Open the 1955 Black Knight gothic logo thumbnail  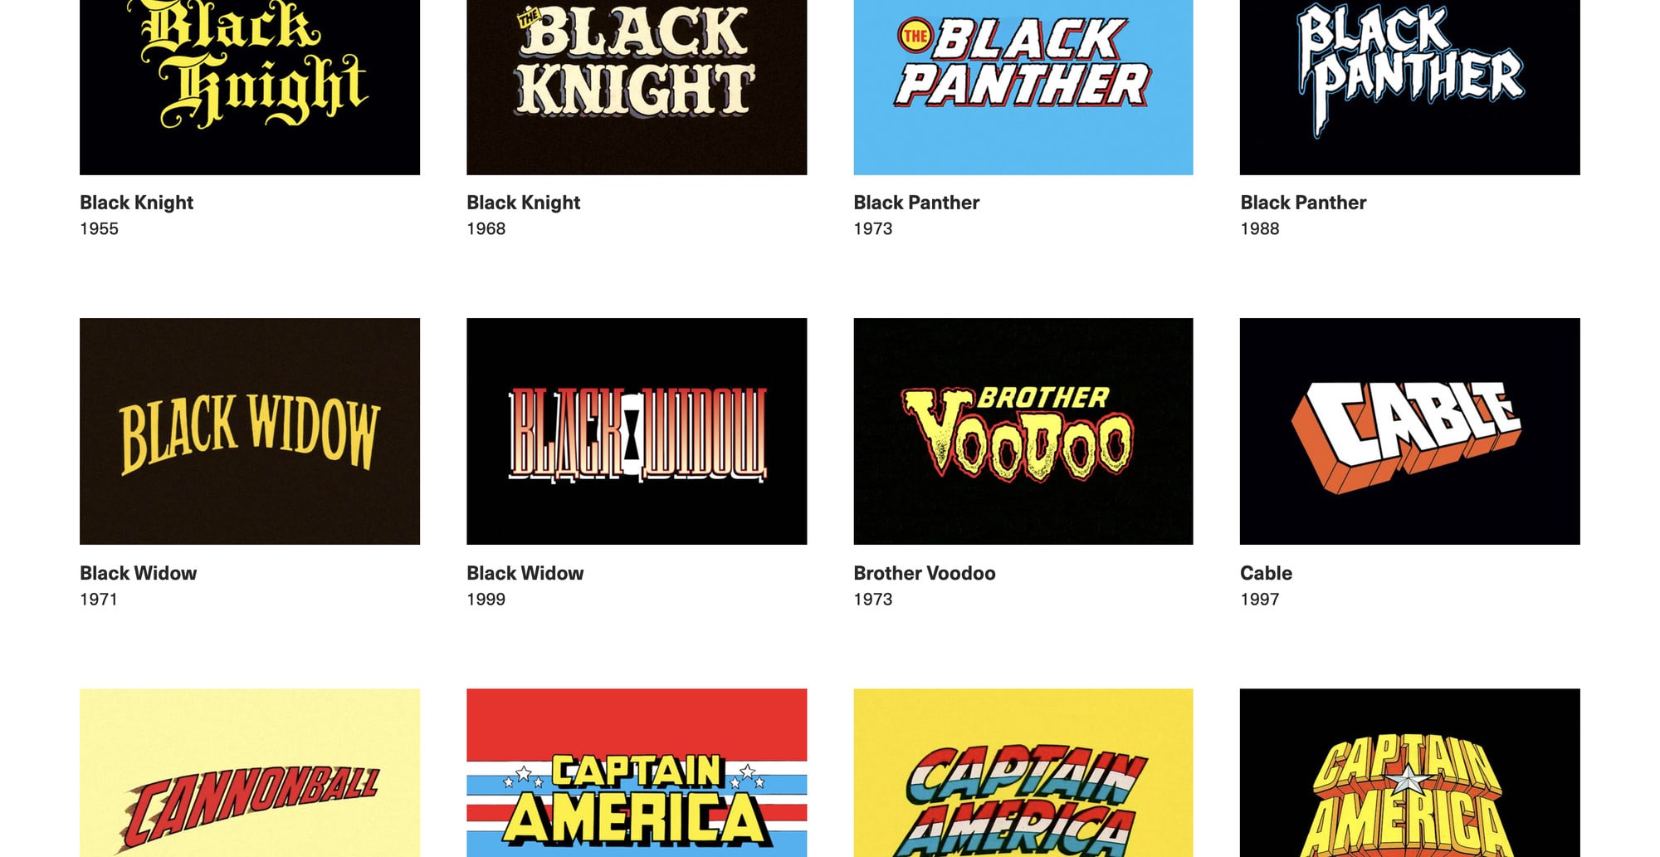250,87
